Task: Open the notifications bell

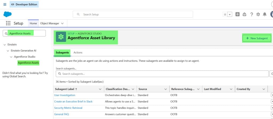Action: 265,14
